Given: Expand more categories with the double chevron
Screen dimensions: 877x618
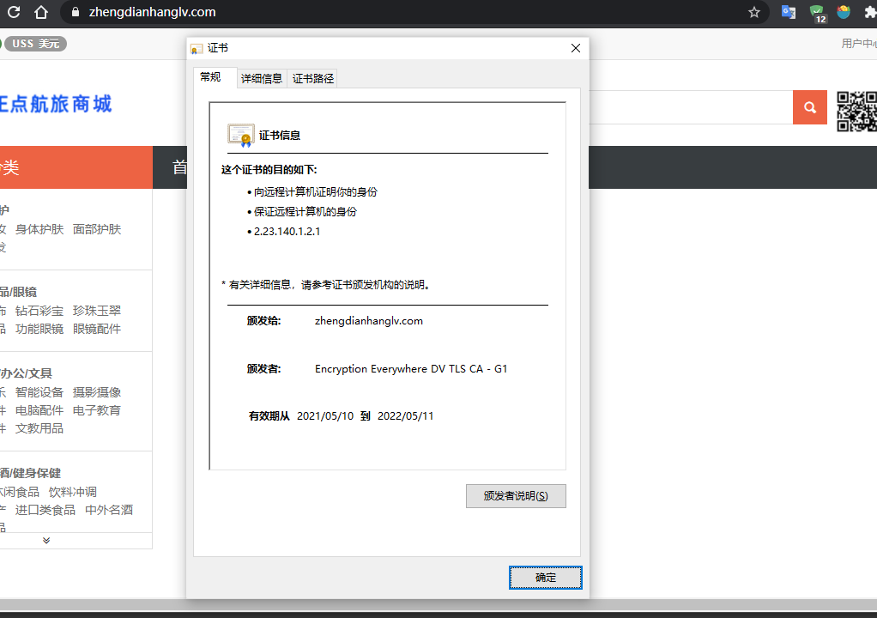Looking at the screenshot, I should point(46,540).
